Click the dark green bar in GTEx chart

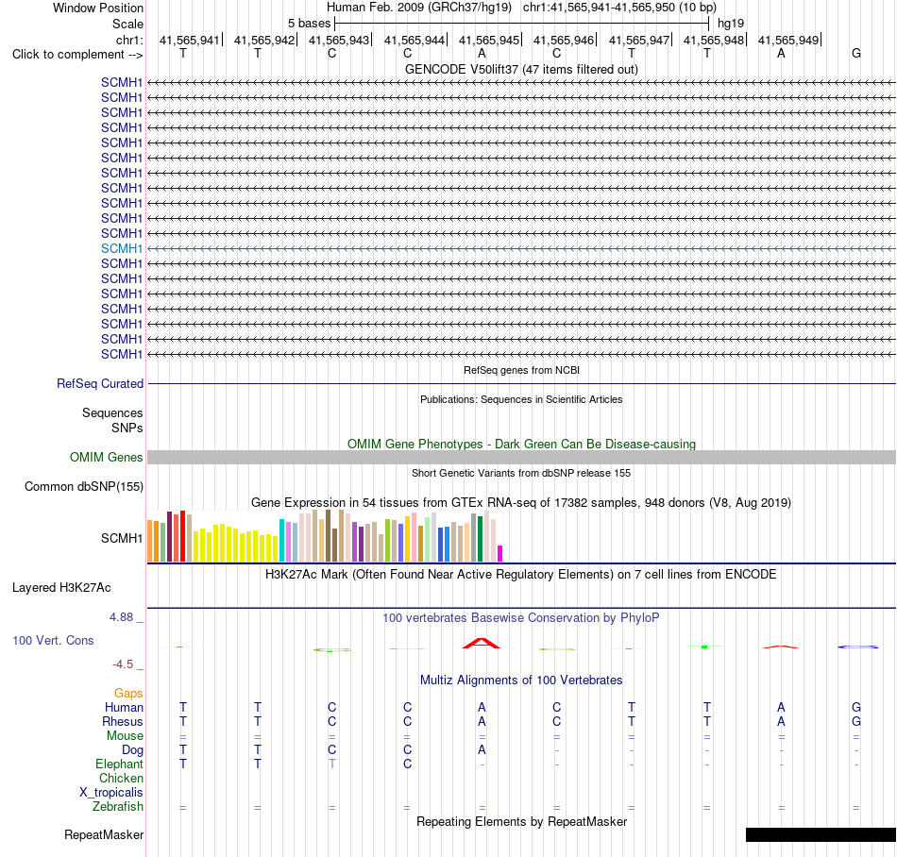[480, 539]
